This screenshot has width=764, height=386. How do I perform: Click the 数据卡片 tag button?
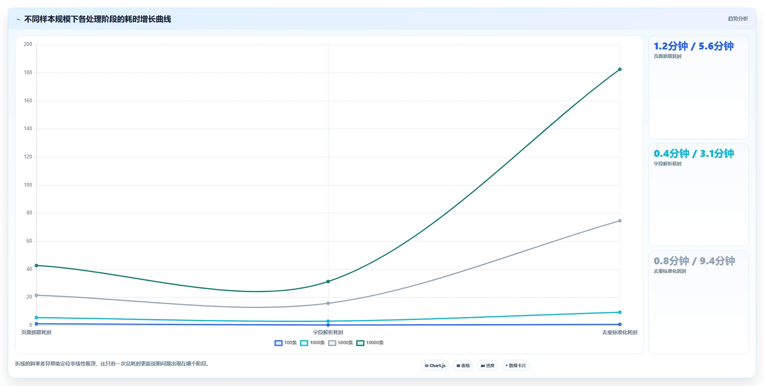(516, 366)
